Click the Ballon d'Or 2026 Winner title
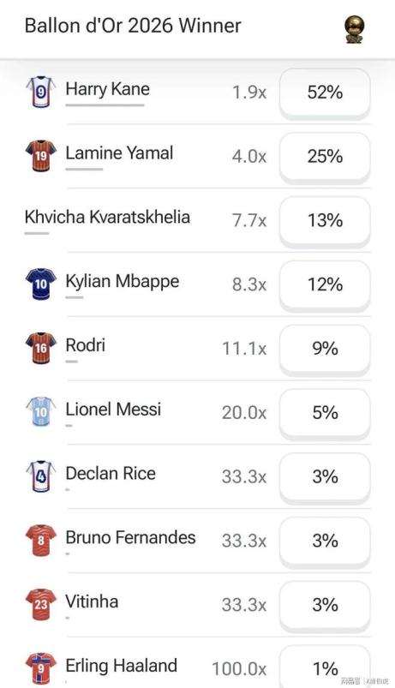The width and height of the screenshot is (395, 688). coord(133,26)
